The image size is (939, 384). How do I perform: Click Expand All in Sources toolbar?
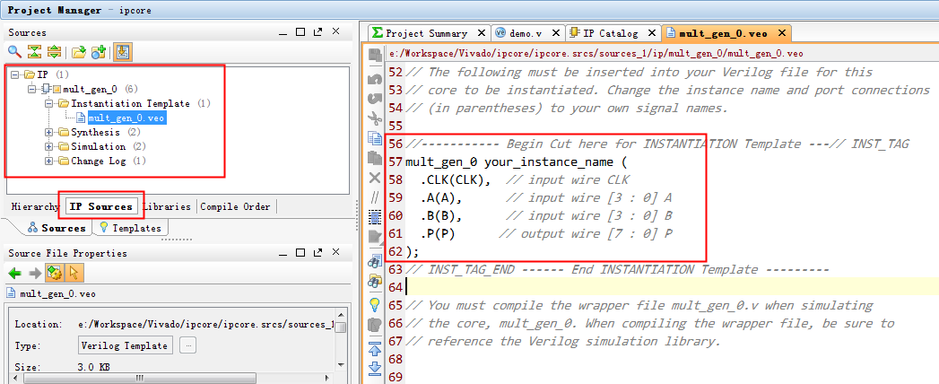coord(54,52)
